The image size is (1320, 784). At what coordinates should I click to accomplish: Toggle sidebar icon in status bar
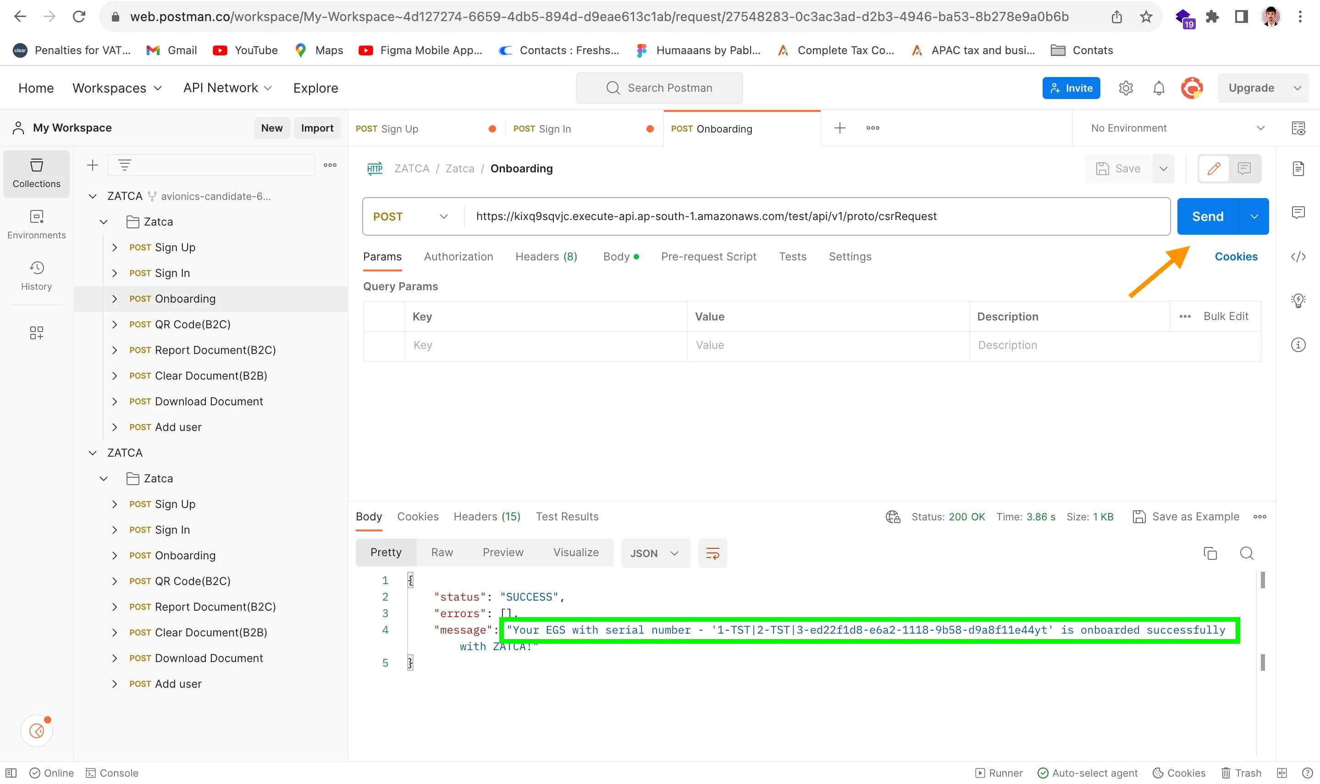pyautogui.click(x=11, y=773)
